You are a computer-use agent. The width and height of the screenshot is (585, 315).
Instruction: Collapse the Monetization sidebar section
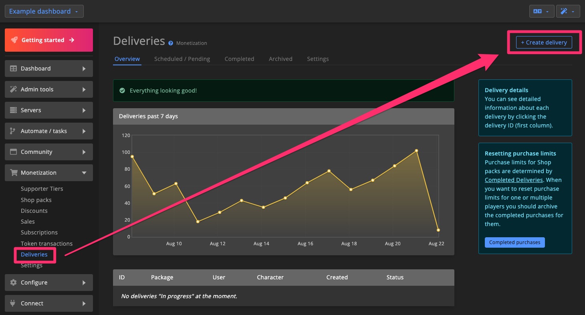tap(49, 173)
